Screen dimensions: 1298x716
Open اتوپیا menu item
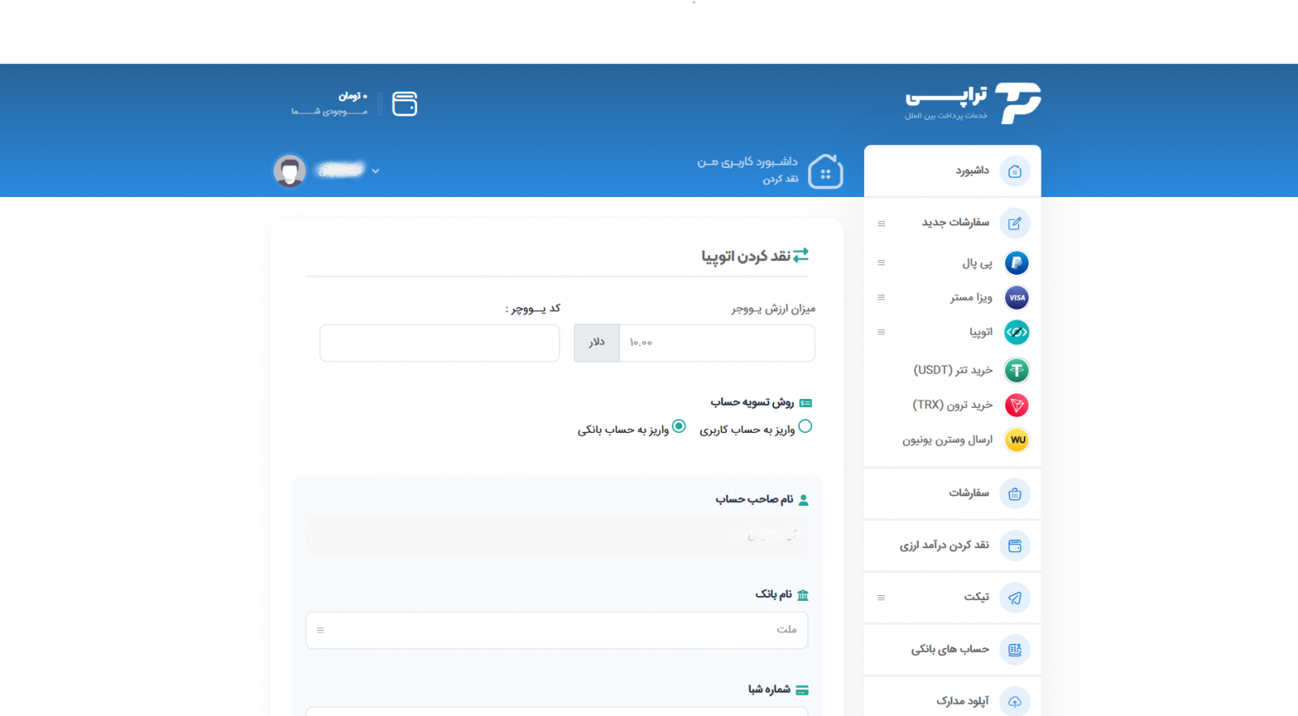point(981,332)
